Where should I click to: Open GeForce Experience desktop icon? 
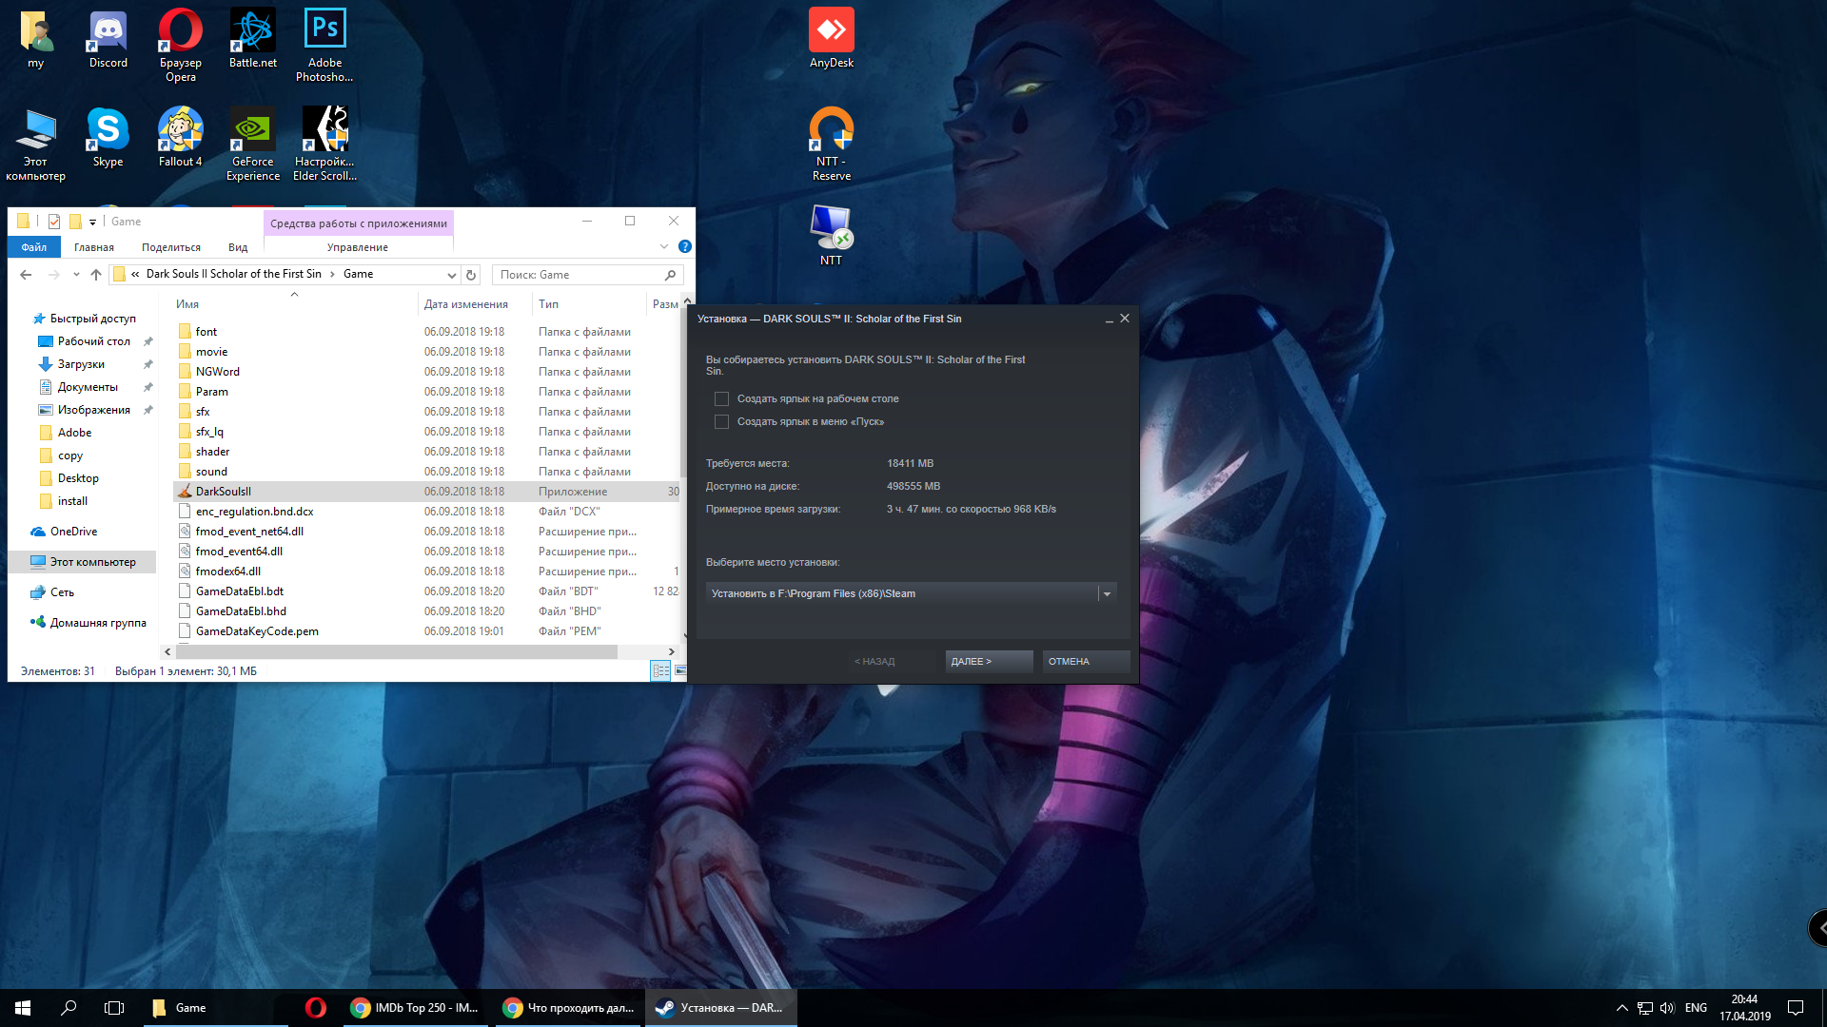click(x=253, y=145)
